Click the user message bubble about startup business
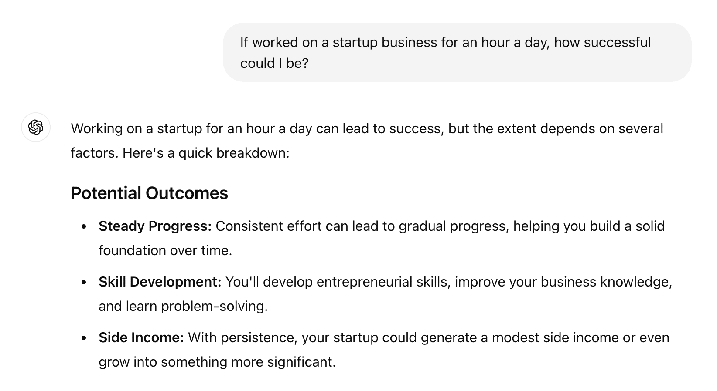The image size is (717, 391). pyautogui.click(x=457, y=52)
